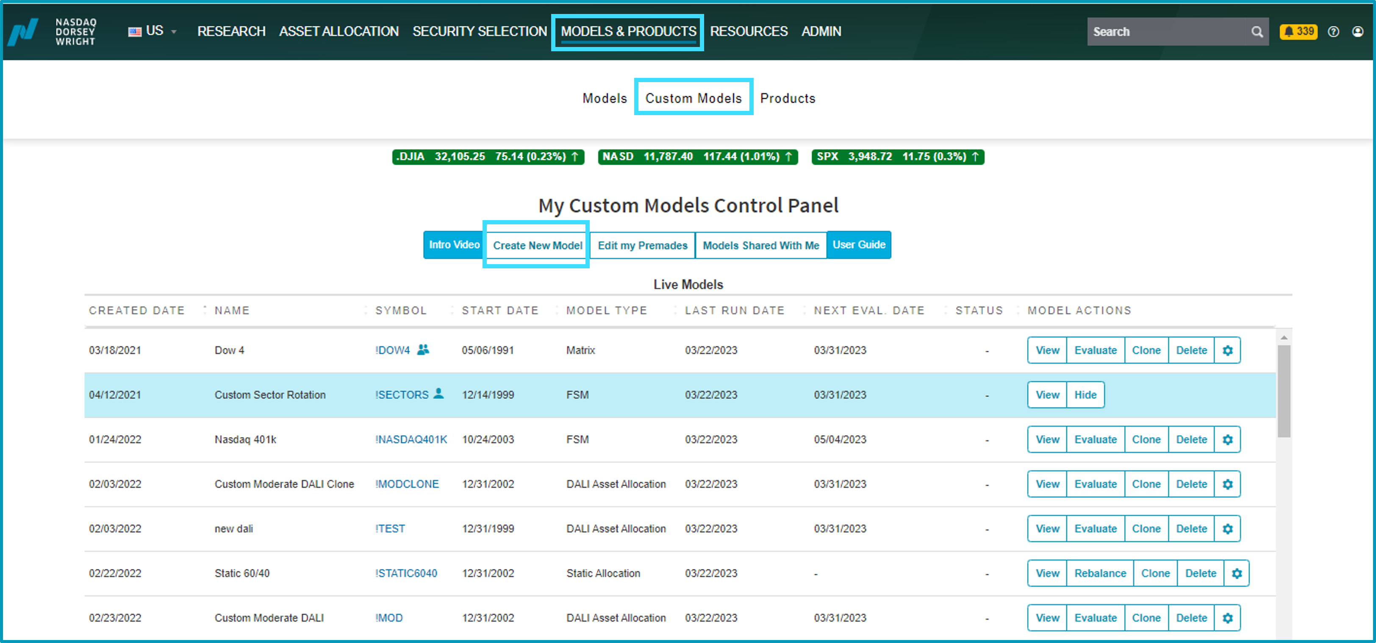Open the Research menu
Viewport: 1376px width, 643px height.
[x=231, y=31]
